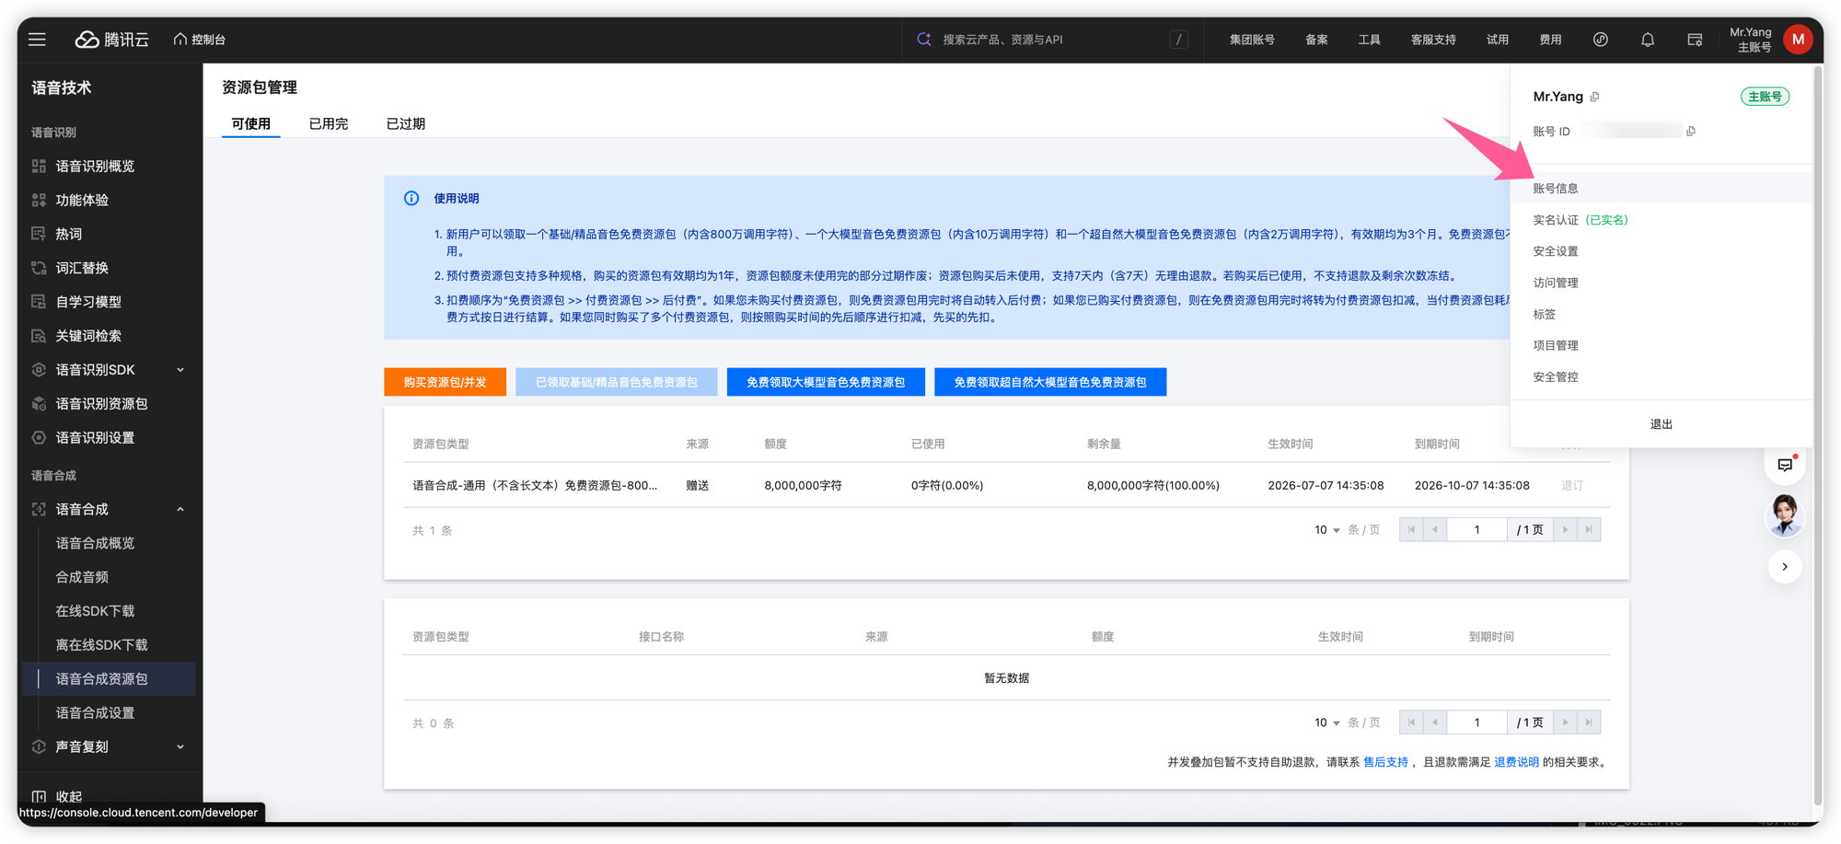The image size is (1841, 844).
Task: Collapse the 语音合成 submenu
Action: [x=180, y=510]
